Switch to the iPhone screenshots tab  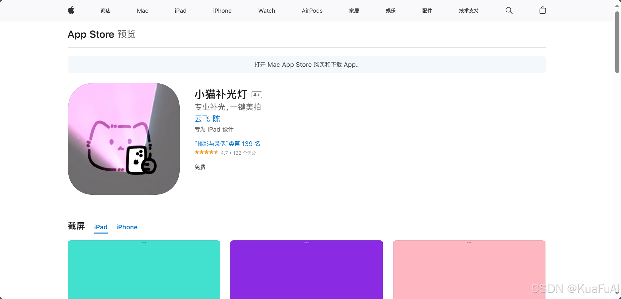[x=127, y=227]
